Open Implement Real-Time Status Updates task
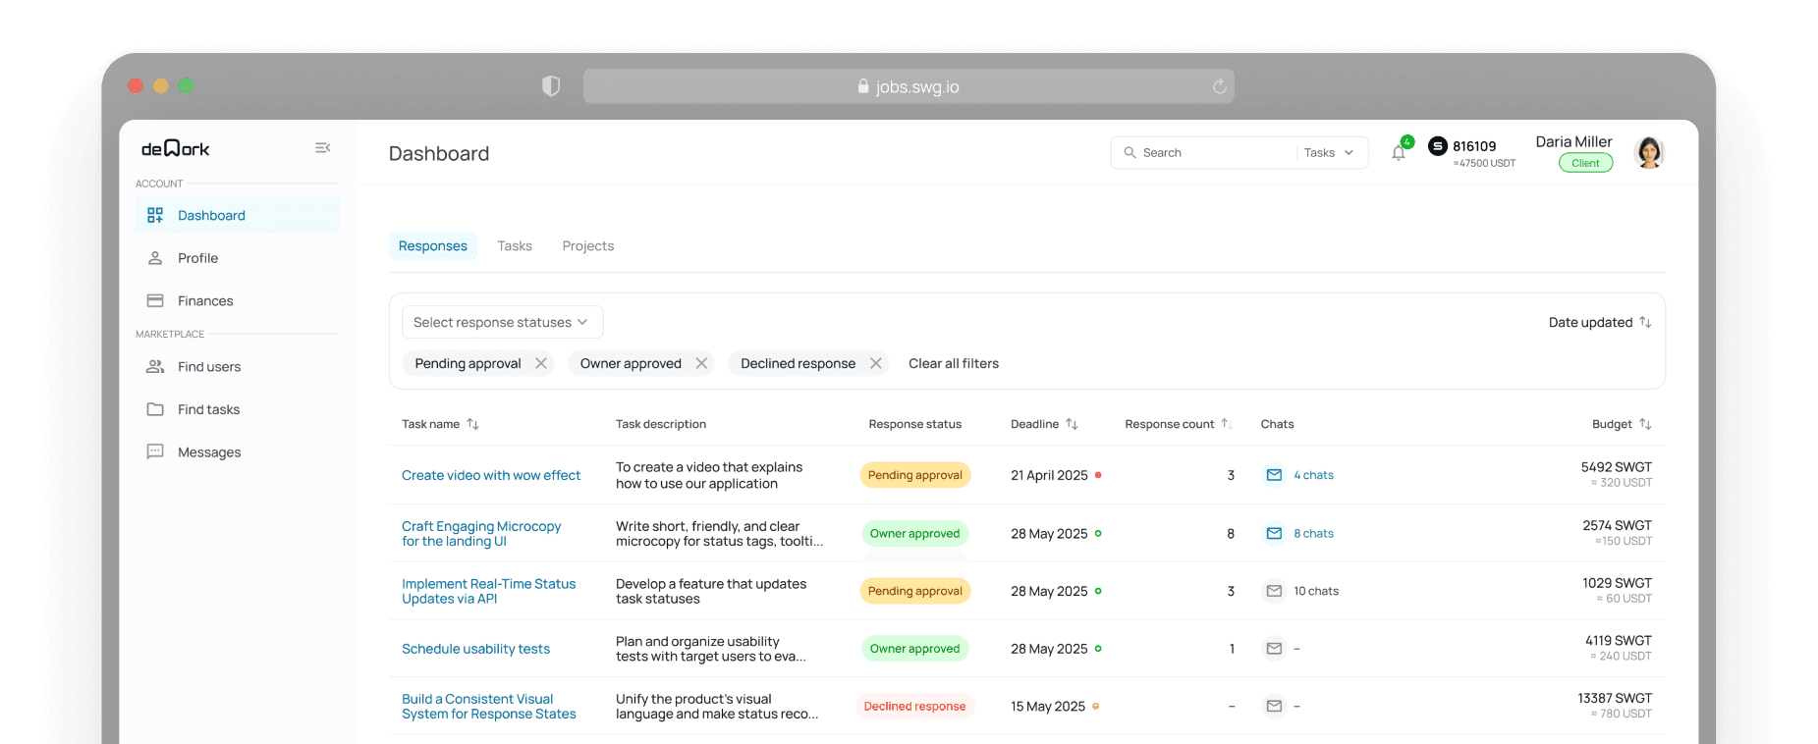Screen dimensions: 1818x744 pyautogui.click(x=488, y=591)
